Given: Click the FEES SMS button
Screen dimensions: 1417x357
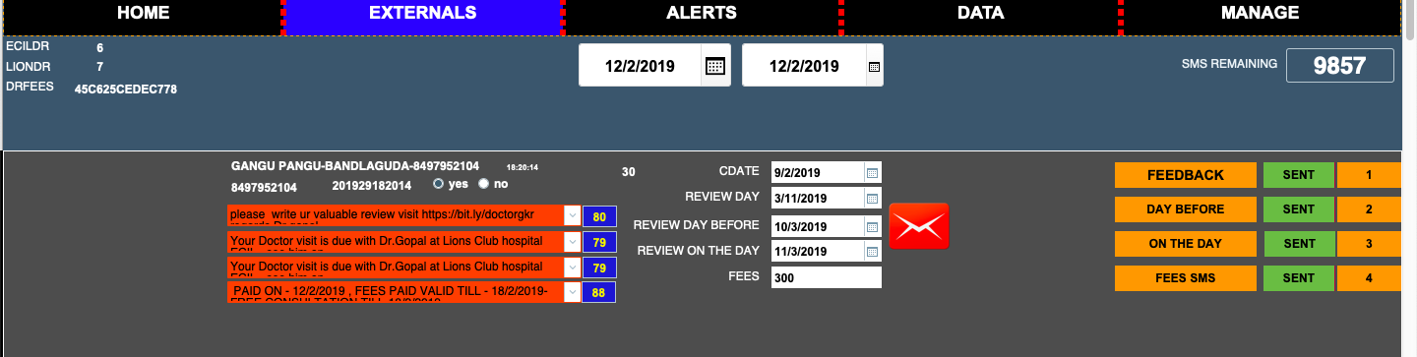Looking at the screenshot, I should [x=1186, y=278].
